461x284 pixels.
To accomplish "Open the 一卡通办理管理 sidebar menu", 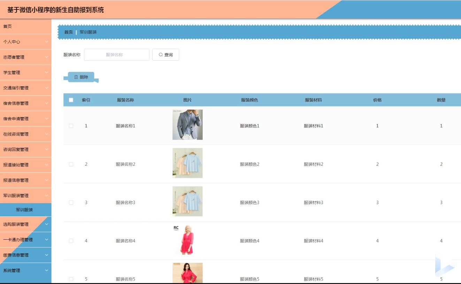I will tap(25, 240).
